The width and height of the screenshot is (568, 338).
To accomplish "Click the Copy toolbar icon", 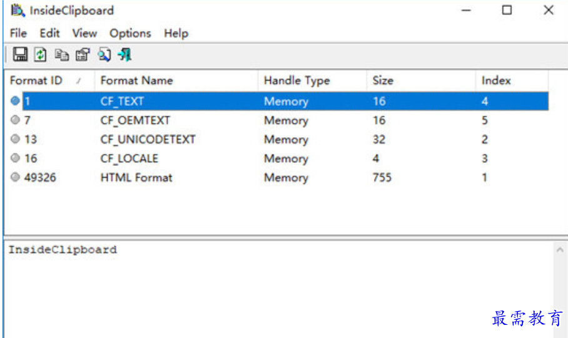I will click(x=61, y=55).
